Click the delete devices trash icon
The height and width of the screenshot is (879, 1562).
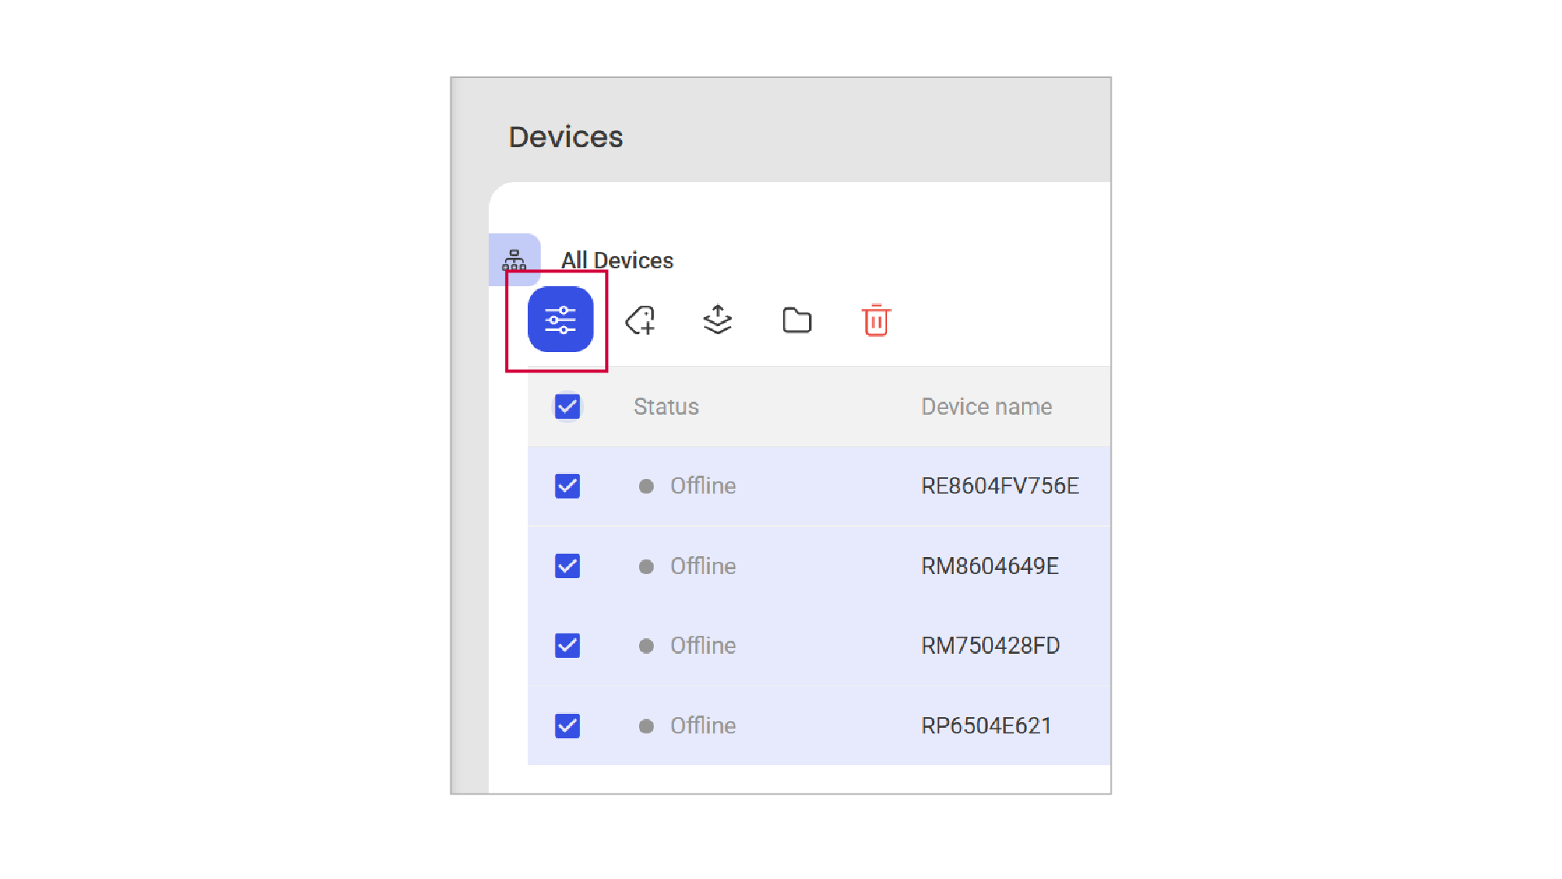point(875,320)
